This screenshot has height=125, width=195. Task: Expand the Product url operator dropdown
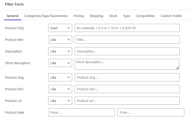coord(60,101)
